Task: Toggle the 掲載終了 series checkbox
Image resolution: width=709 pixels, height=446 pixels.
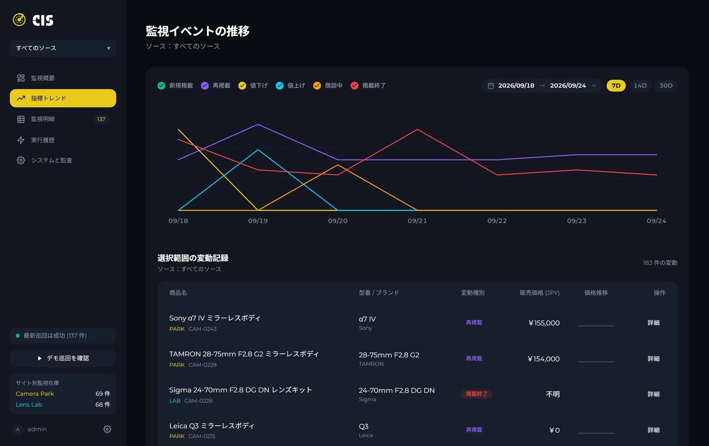Action: pyautogui.click(x=354, y=86)
